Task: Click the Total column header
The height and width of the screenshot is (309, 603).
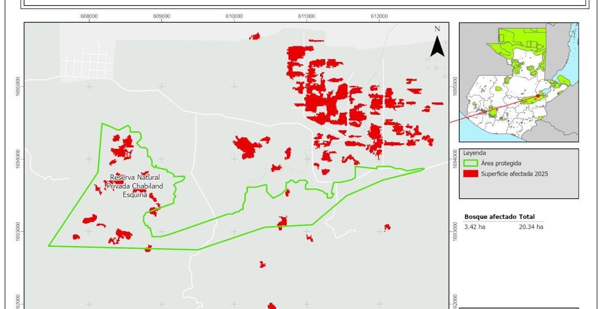Action: point(528,217)
